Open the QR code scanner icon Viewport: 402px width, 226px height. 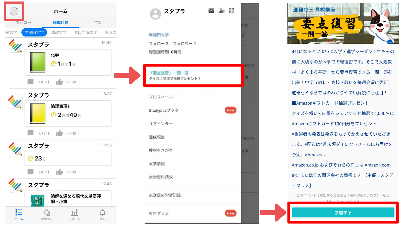coord(232,11)
